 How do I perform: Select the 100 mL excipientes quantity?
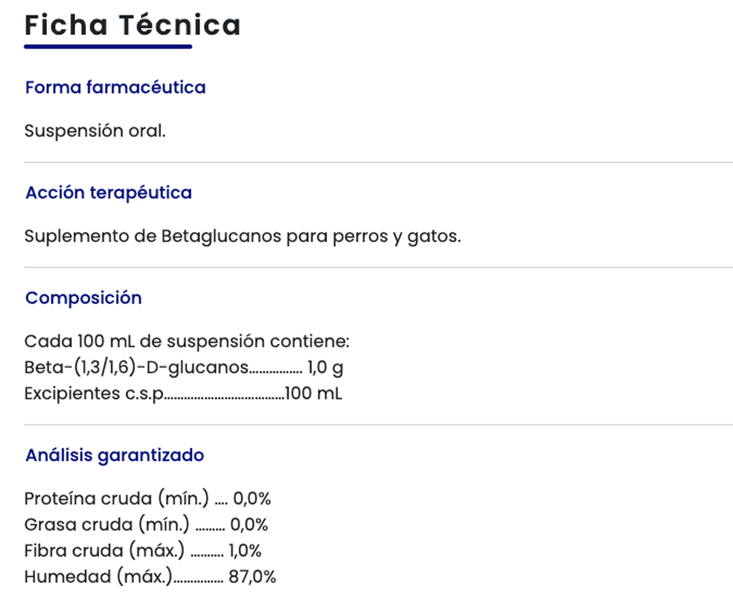(x=313, y=393)
